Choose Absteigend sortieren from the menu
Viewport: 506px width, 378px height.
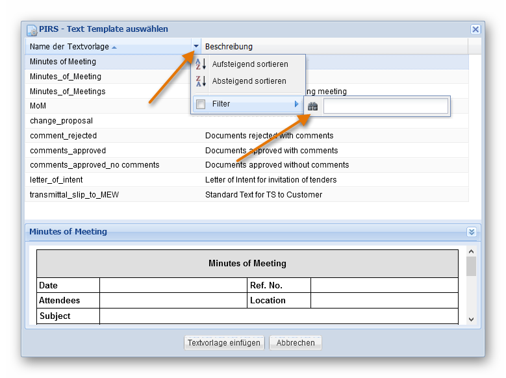pos(249,81)
